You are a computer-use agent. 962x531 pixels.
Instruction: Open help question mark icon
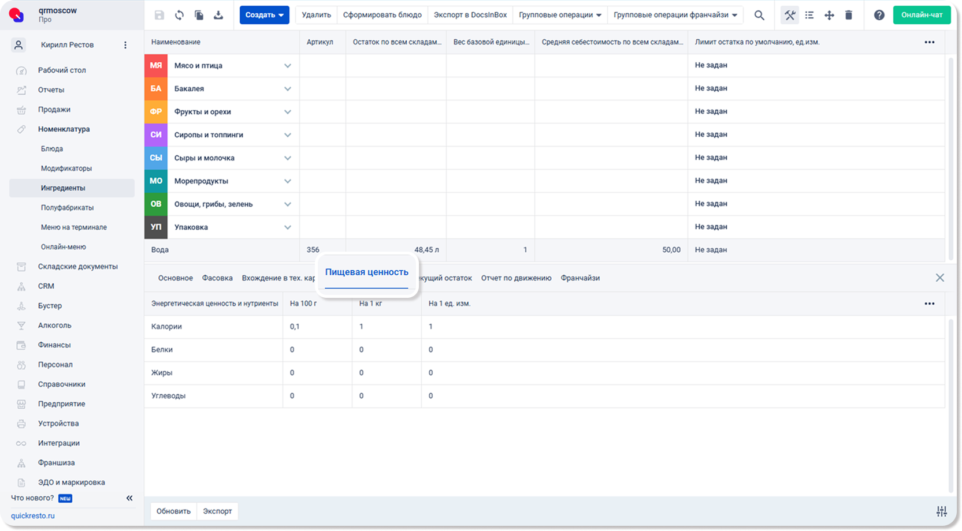click(879, 15)
